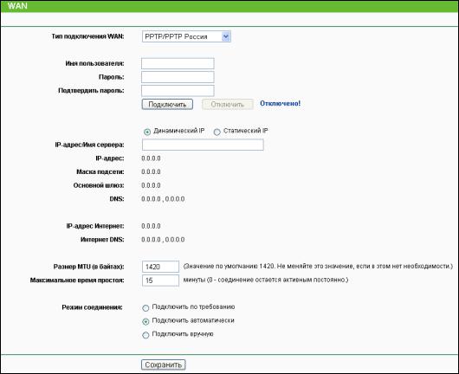
Task: Click the Отключить disconnect button
Action: pyautogui.click(x=228, y=105)
